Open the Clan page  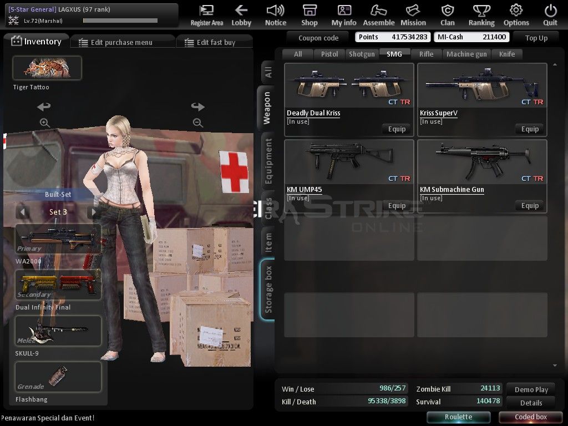pyautogui.click(x=448, y=16)
